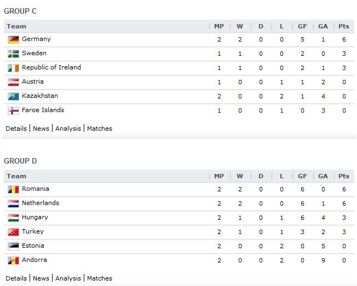Click the Sweden flag icon
This screenshot has width=357, height=286.
click(x=13, y=54)
